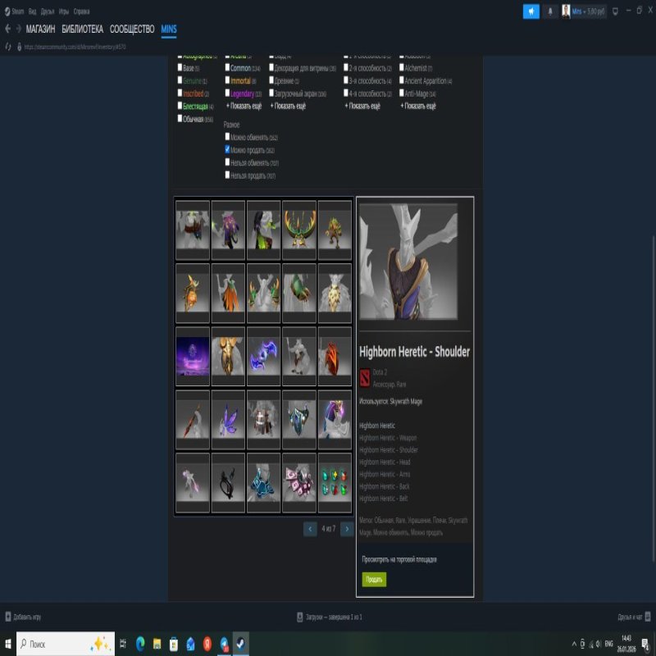Open the notifications bell icon
This screenshot has height=656, width=656.
[549, 11]
